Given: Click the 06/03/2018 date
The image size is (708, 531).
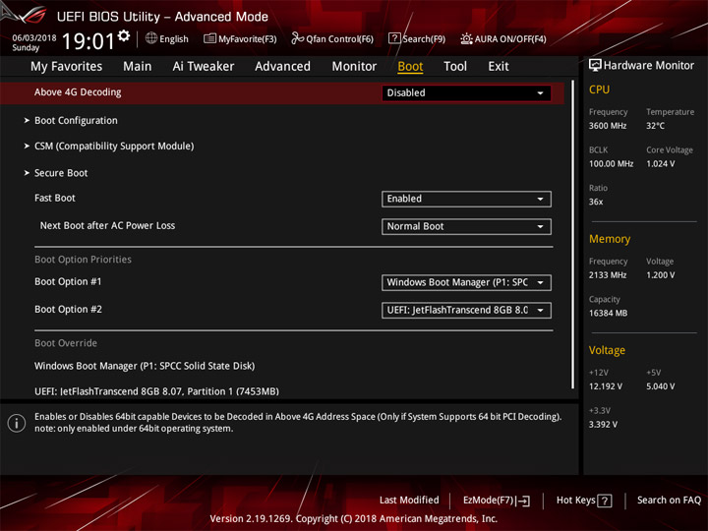Looking at the screenshot, I should (34, 38).
